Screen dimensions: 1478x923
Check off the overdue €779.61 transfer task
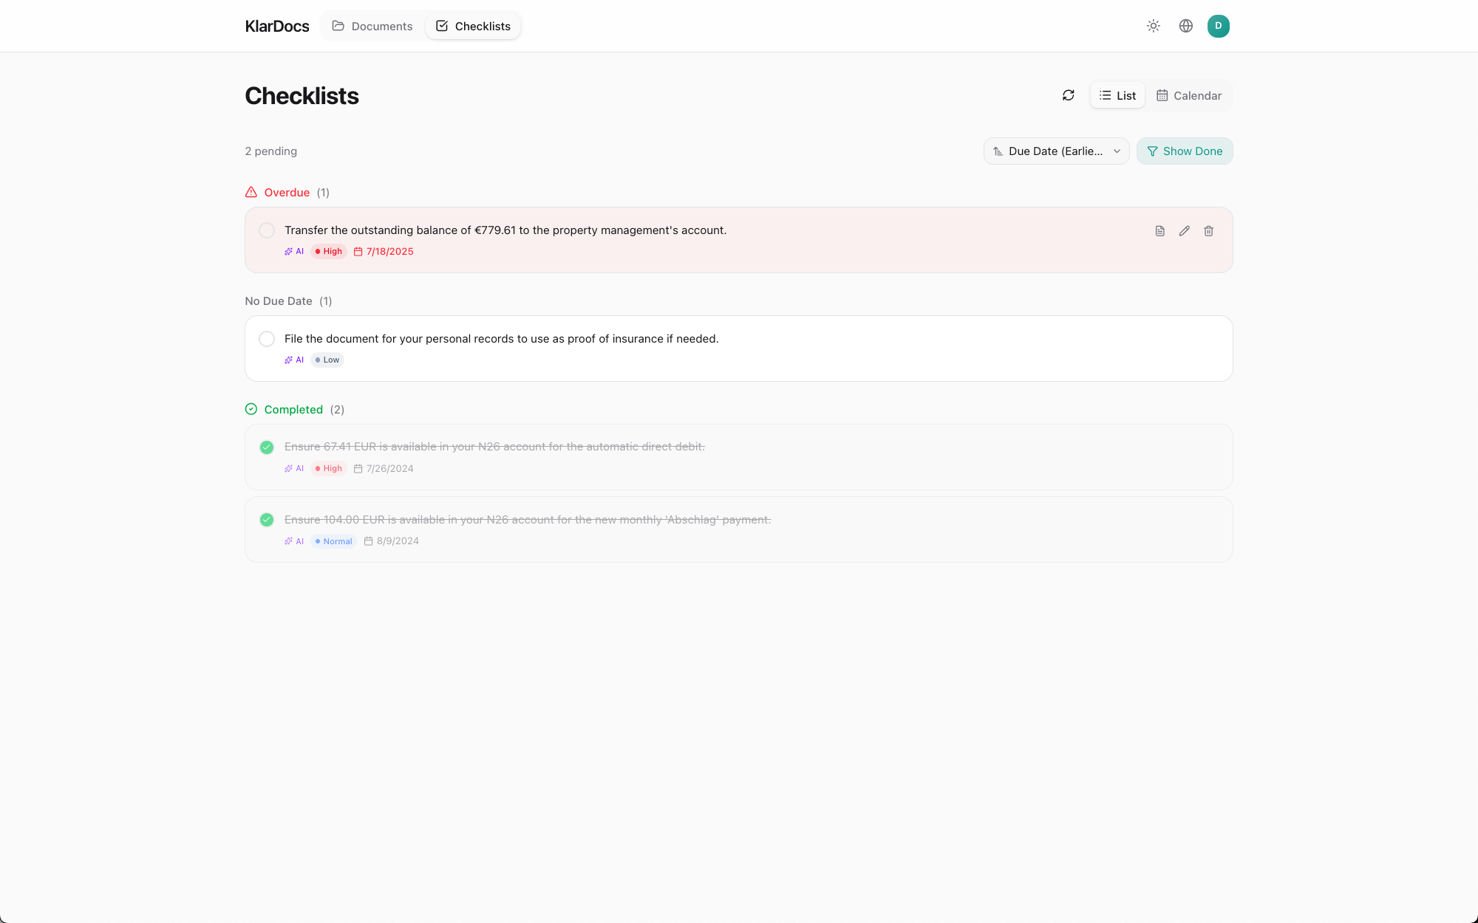click(x=267, y=230)
